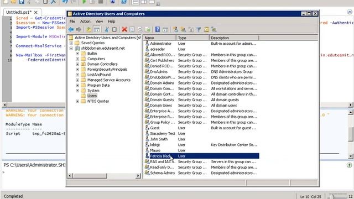This screenshot has height=199, width=354.
Task: Click Add to group toolbar icon
Action: pyautogui.click(x=214, y=29)
